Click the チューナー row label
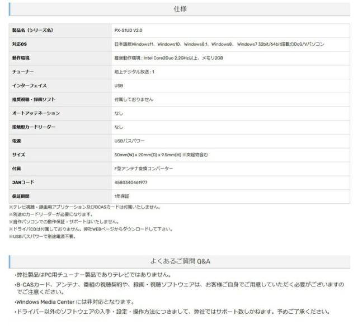Image resolution: width=358 pixels, height=335 pixels. point(23,72)
